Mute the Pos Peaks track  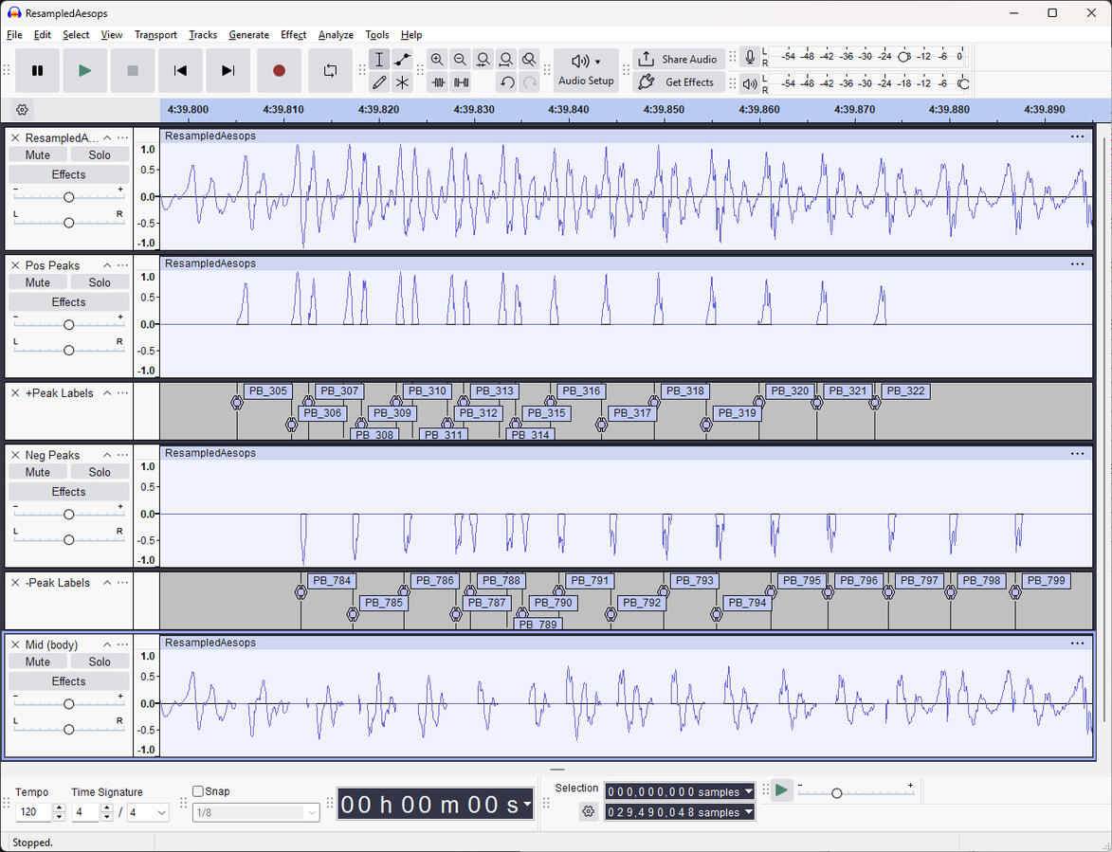click(37, 281)
